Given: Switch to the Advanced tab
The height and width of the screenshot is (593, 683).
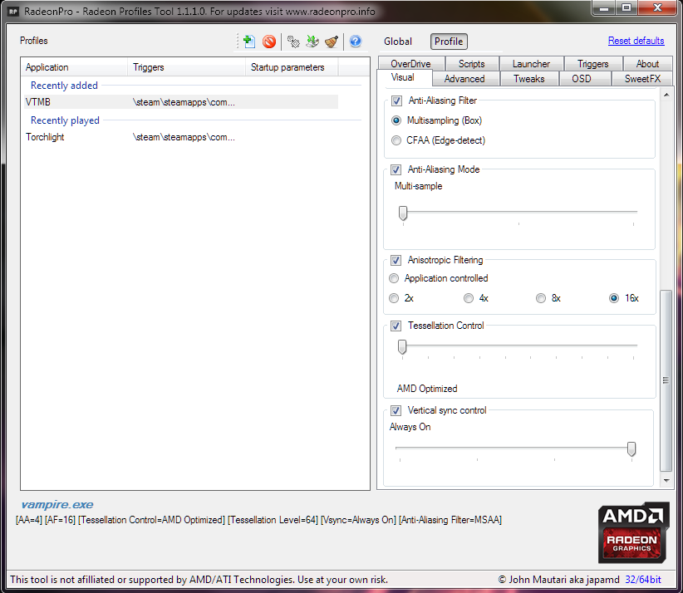Looking at the screenshot, I should click(x=464, y=79).
